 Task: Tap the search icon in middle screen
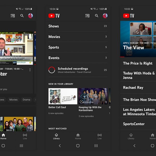tap(96, 16)
